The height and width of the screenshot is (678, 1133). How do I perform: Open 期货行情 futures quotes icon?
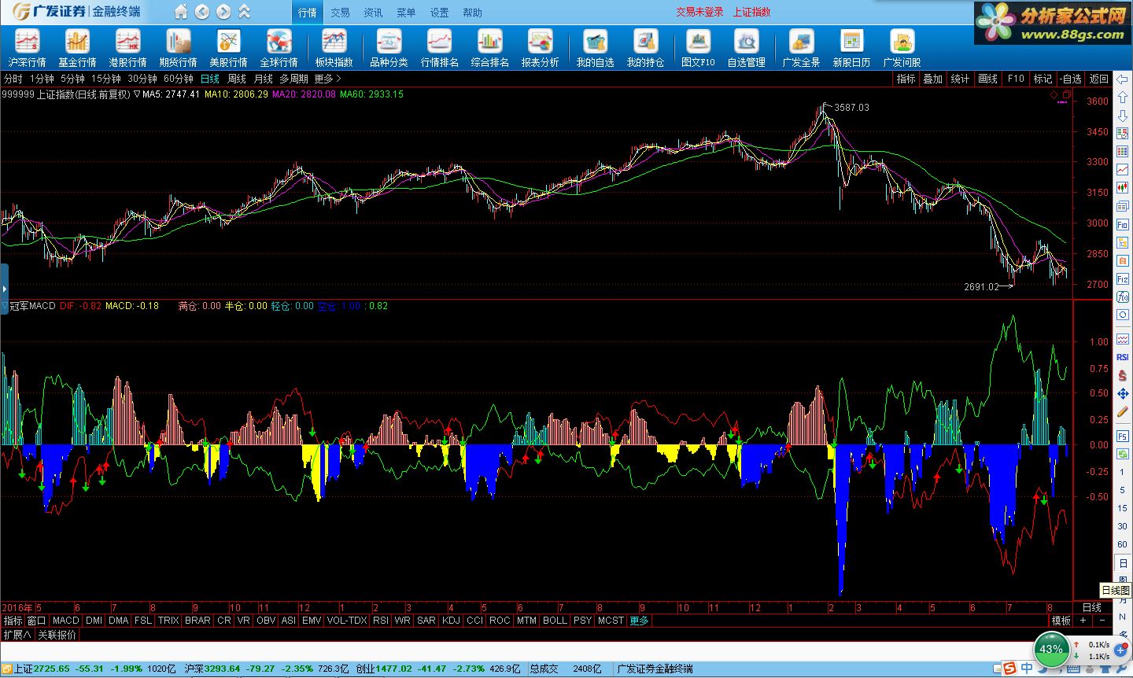[178, 48]
